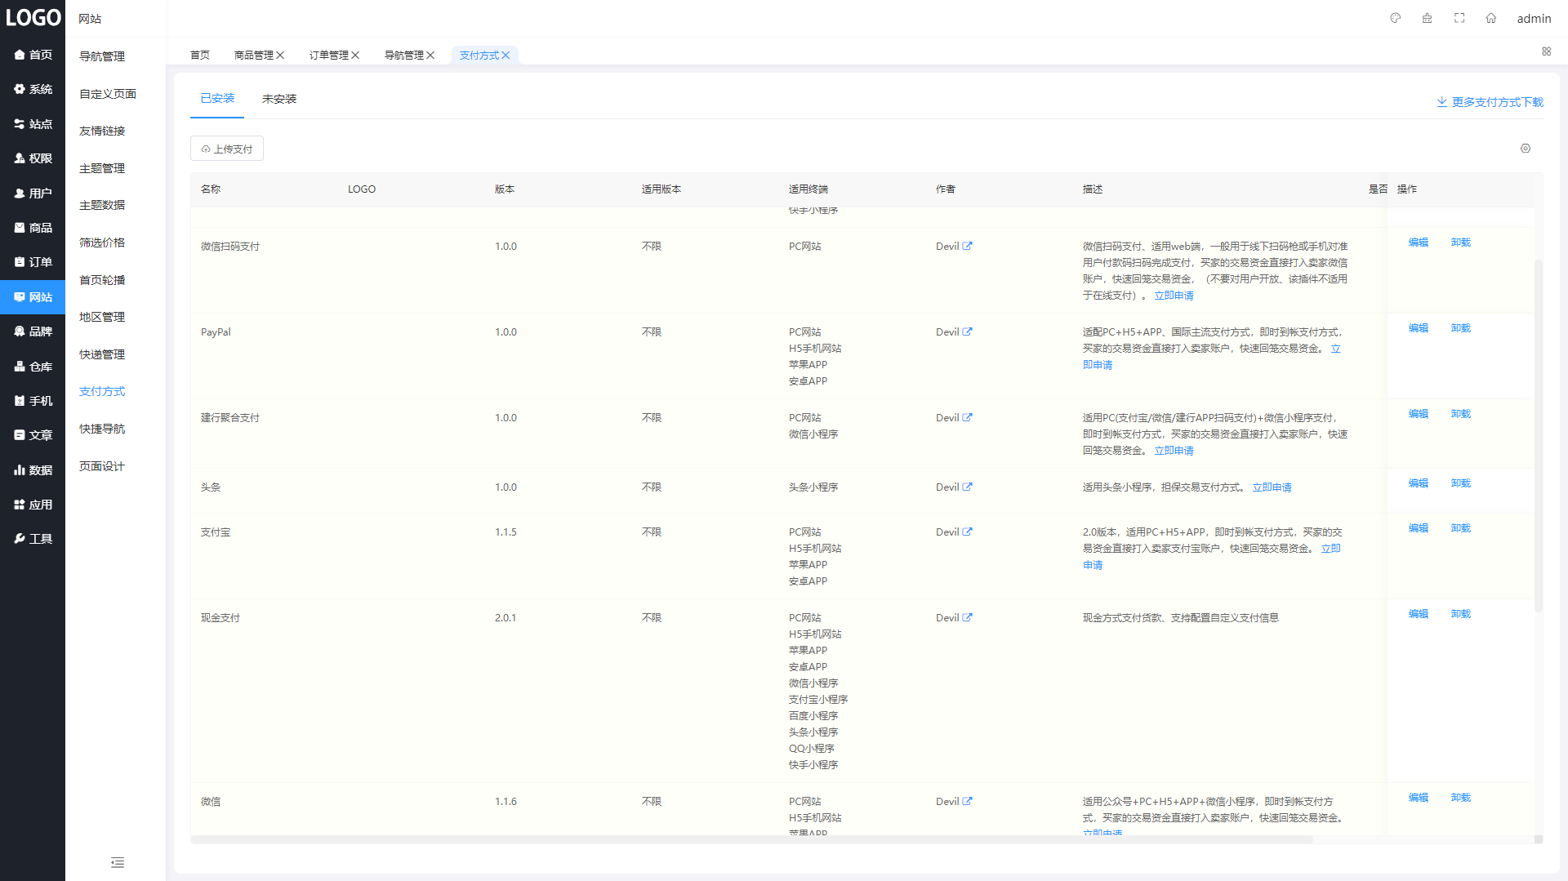This screenshot has width=1568, height=881.
Task: Click the clear cache icon in header
Action: coord(1427,18)
